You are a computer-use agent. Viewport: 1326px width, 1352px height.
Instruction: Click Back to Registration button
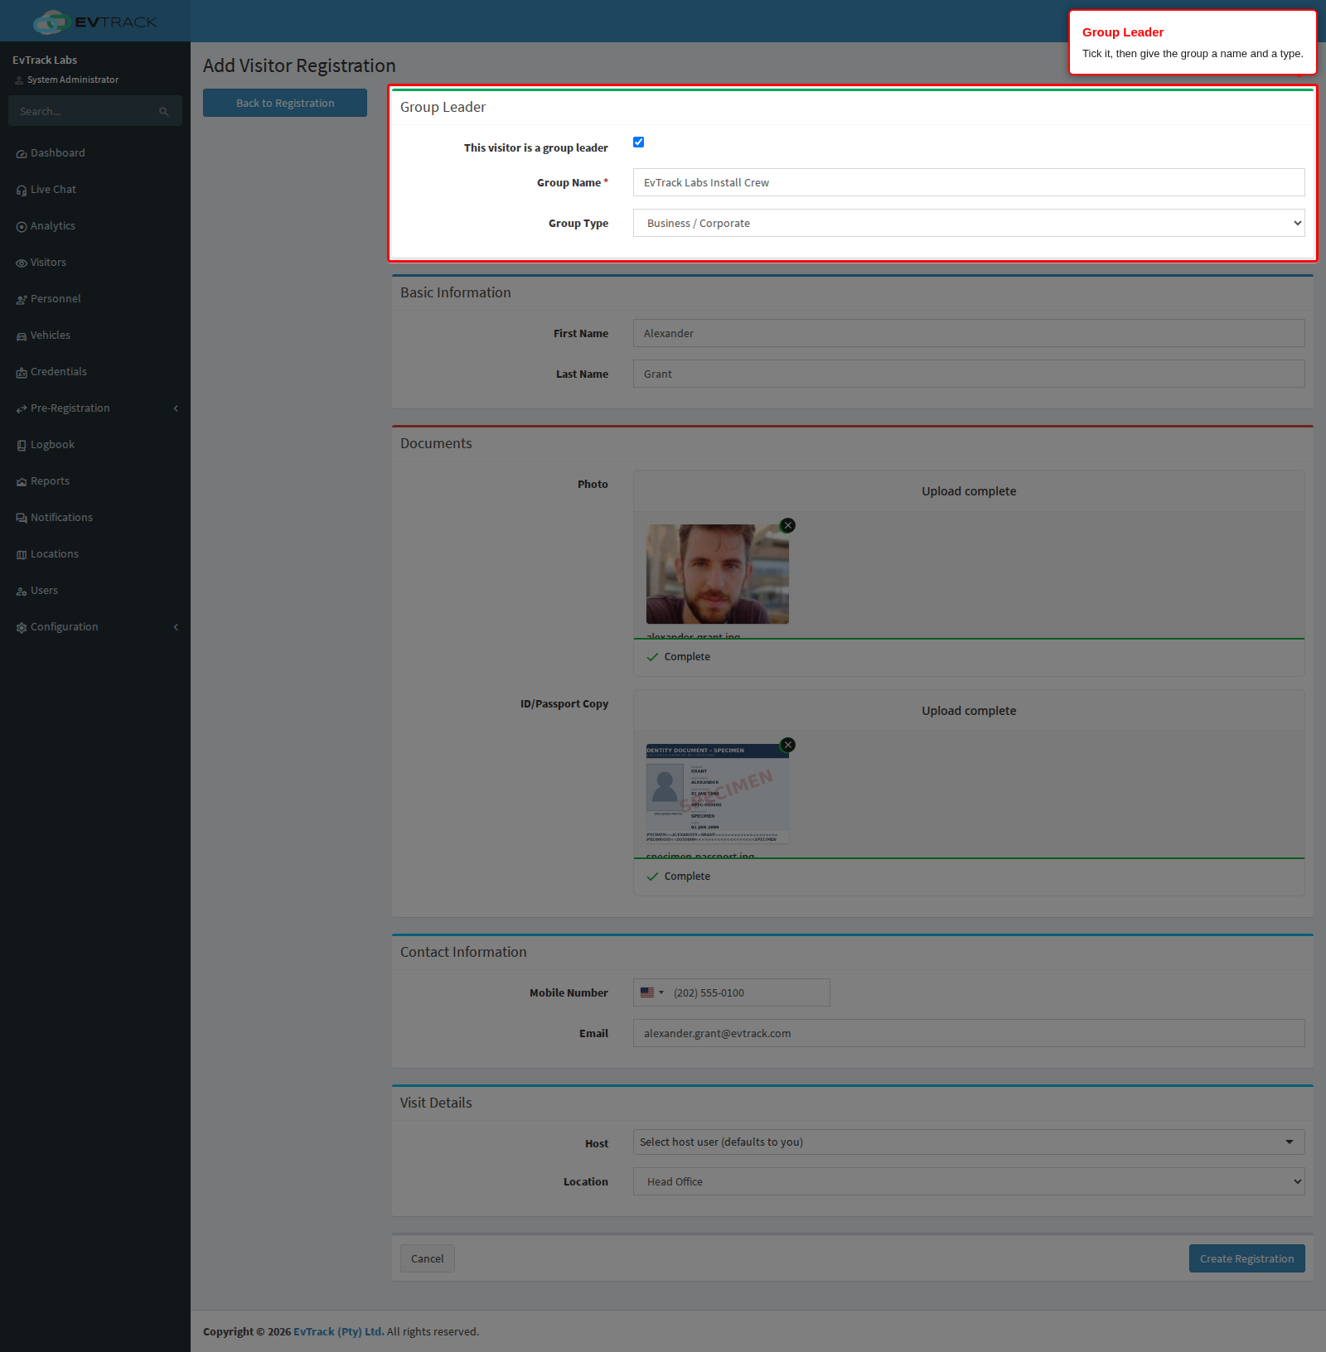pyautogui.click(x=285, y=103)
